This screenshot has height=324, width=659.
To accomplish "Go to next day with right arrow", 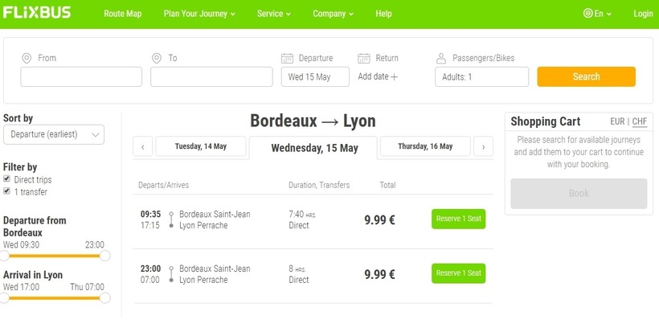I will [483, 147].
